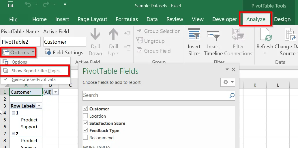The height and width of the screenshot is (148, 298).
Task: Open the Tools gear dropdown in fields pane
Action: [x=228, y=82]
